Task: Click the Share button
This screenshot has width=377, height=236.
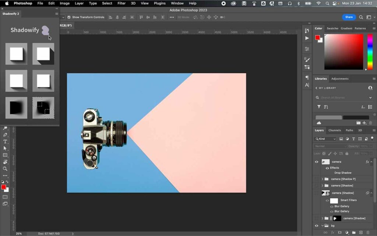Action: click(x=349, y=17)
